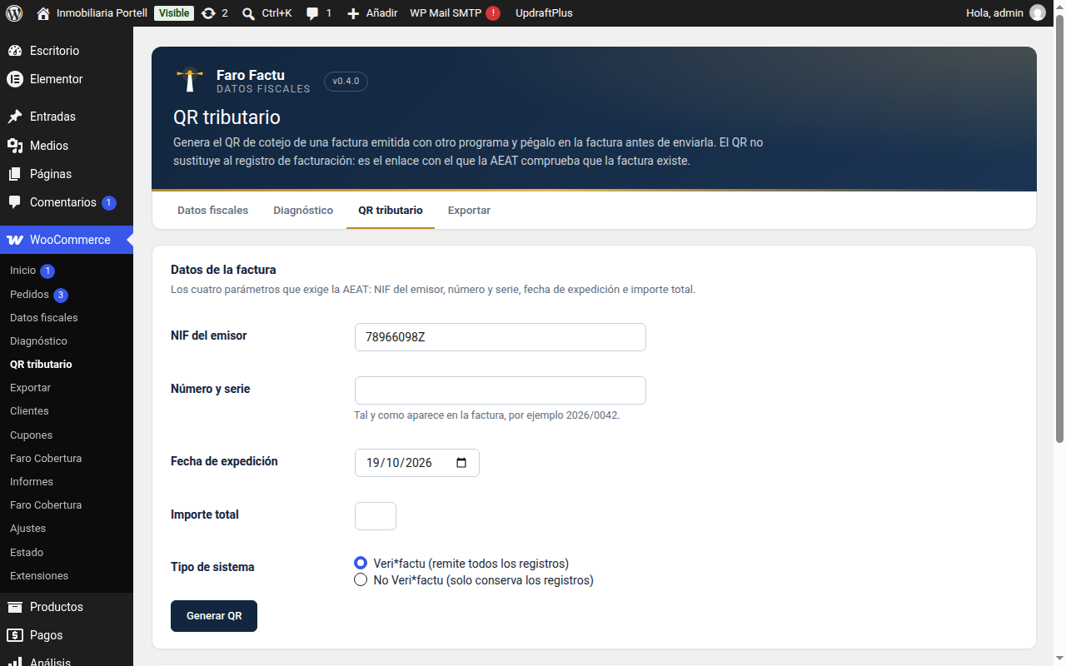
Task: Click the Faro Factu lighthouse logo
Action: (x=191, y=80)
